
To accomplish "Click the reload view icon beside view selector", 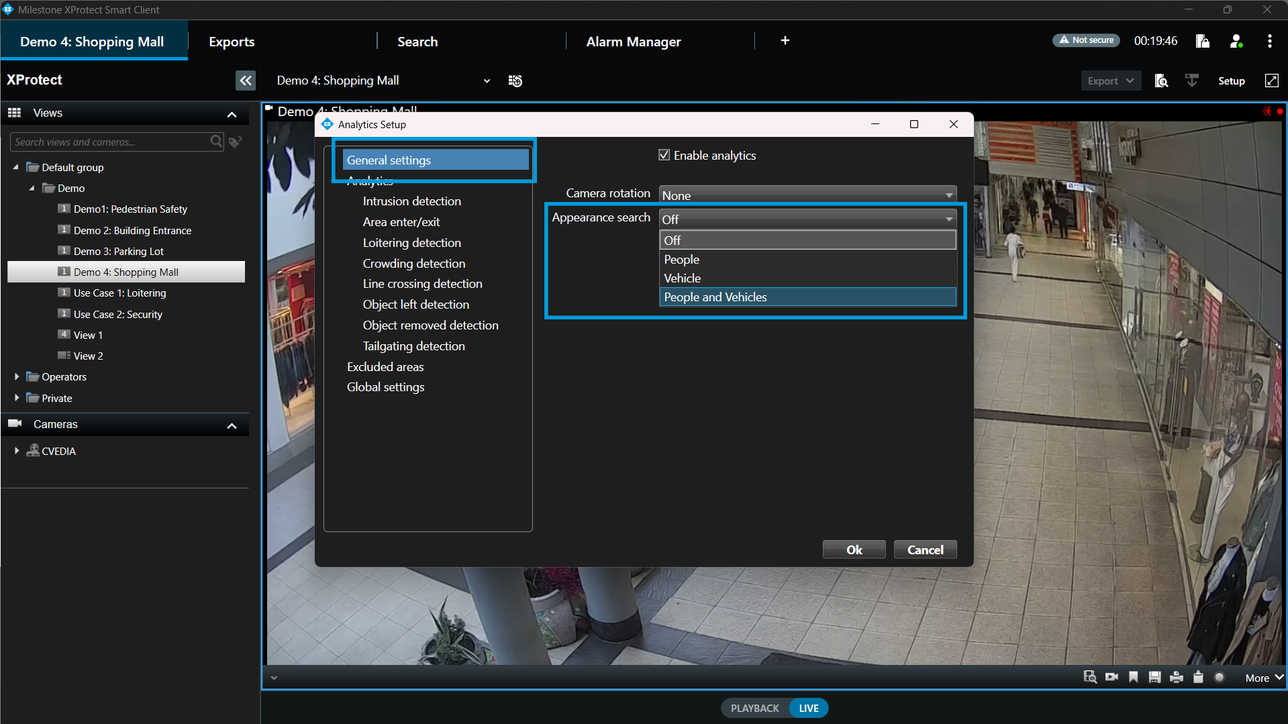I will pyautogui.click(x=515, y=81).
